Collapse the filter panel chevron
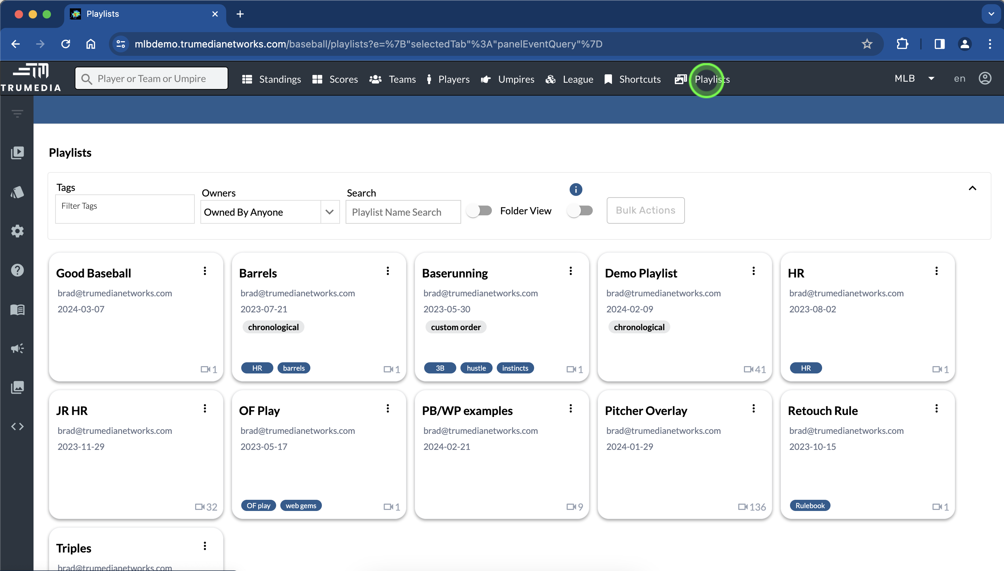This screenshot has width=1004, height=571. coord(972,188)
